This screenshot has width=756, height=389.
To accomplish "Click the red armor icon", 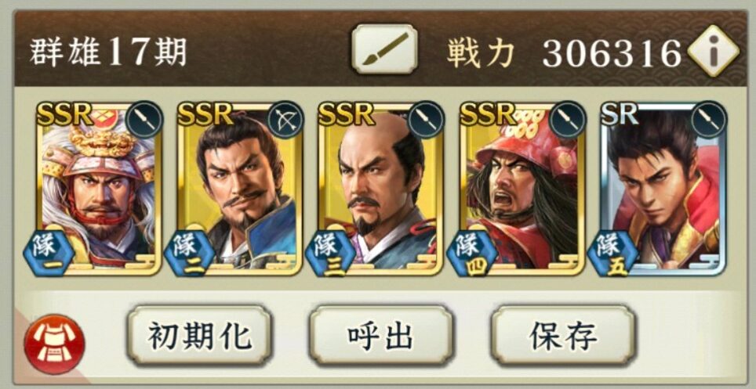I will [x=54, y=344].
